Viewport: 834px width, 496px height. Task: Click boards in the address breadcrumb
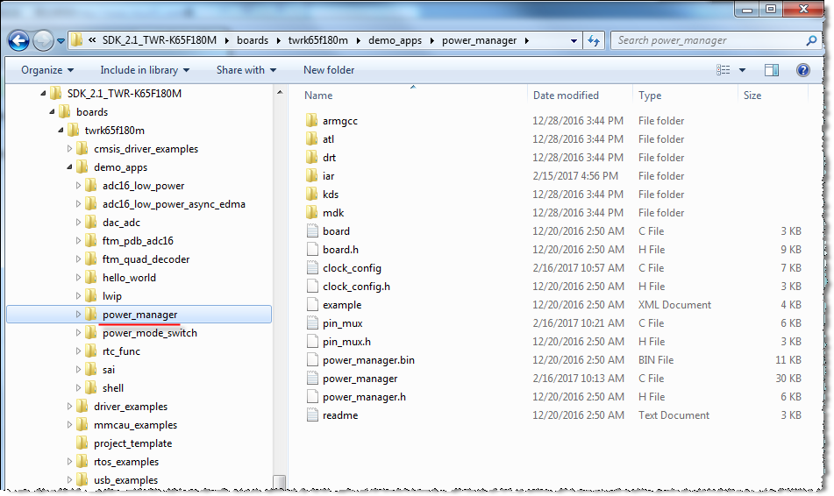tap(253, 40)
